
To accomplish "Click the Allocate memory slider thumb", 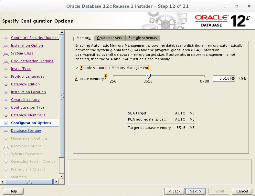I will click(148, 76).
